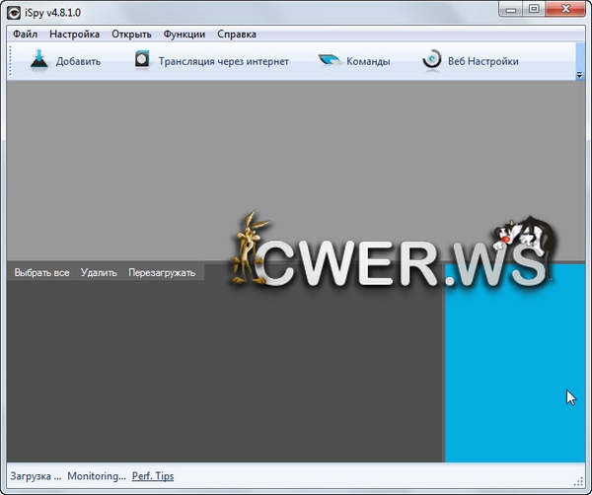The width and height of the screenshot is (592, 495).
Task: Expand the toolbar overflow arrow at right edge
Action: point(579,74)
